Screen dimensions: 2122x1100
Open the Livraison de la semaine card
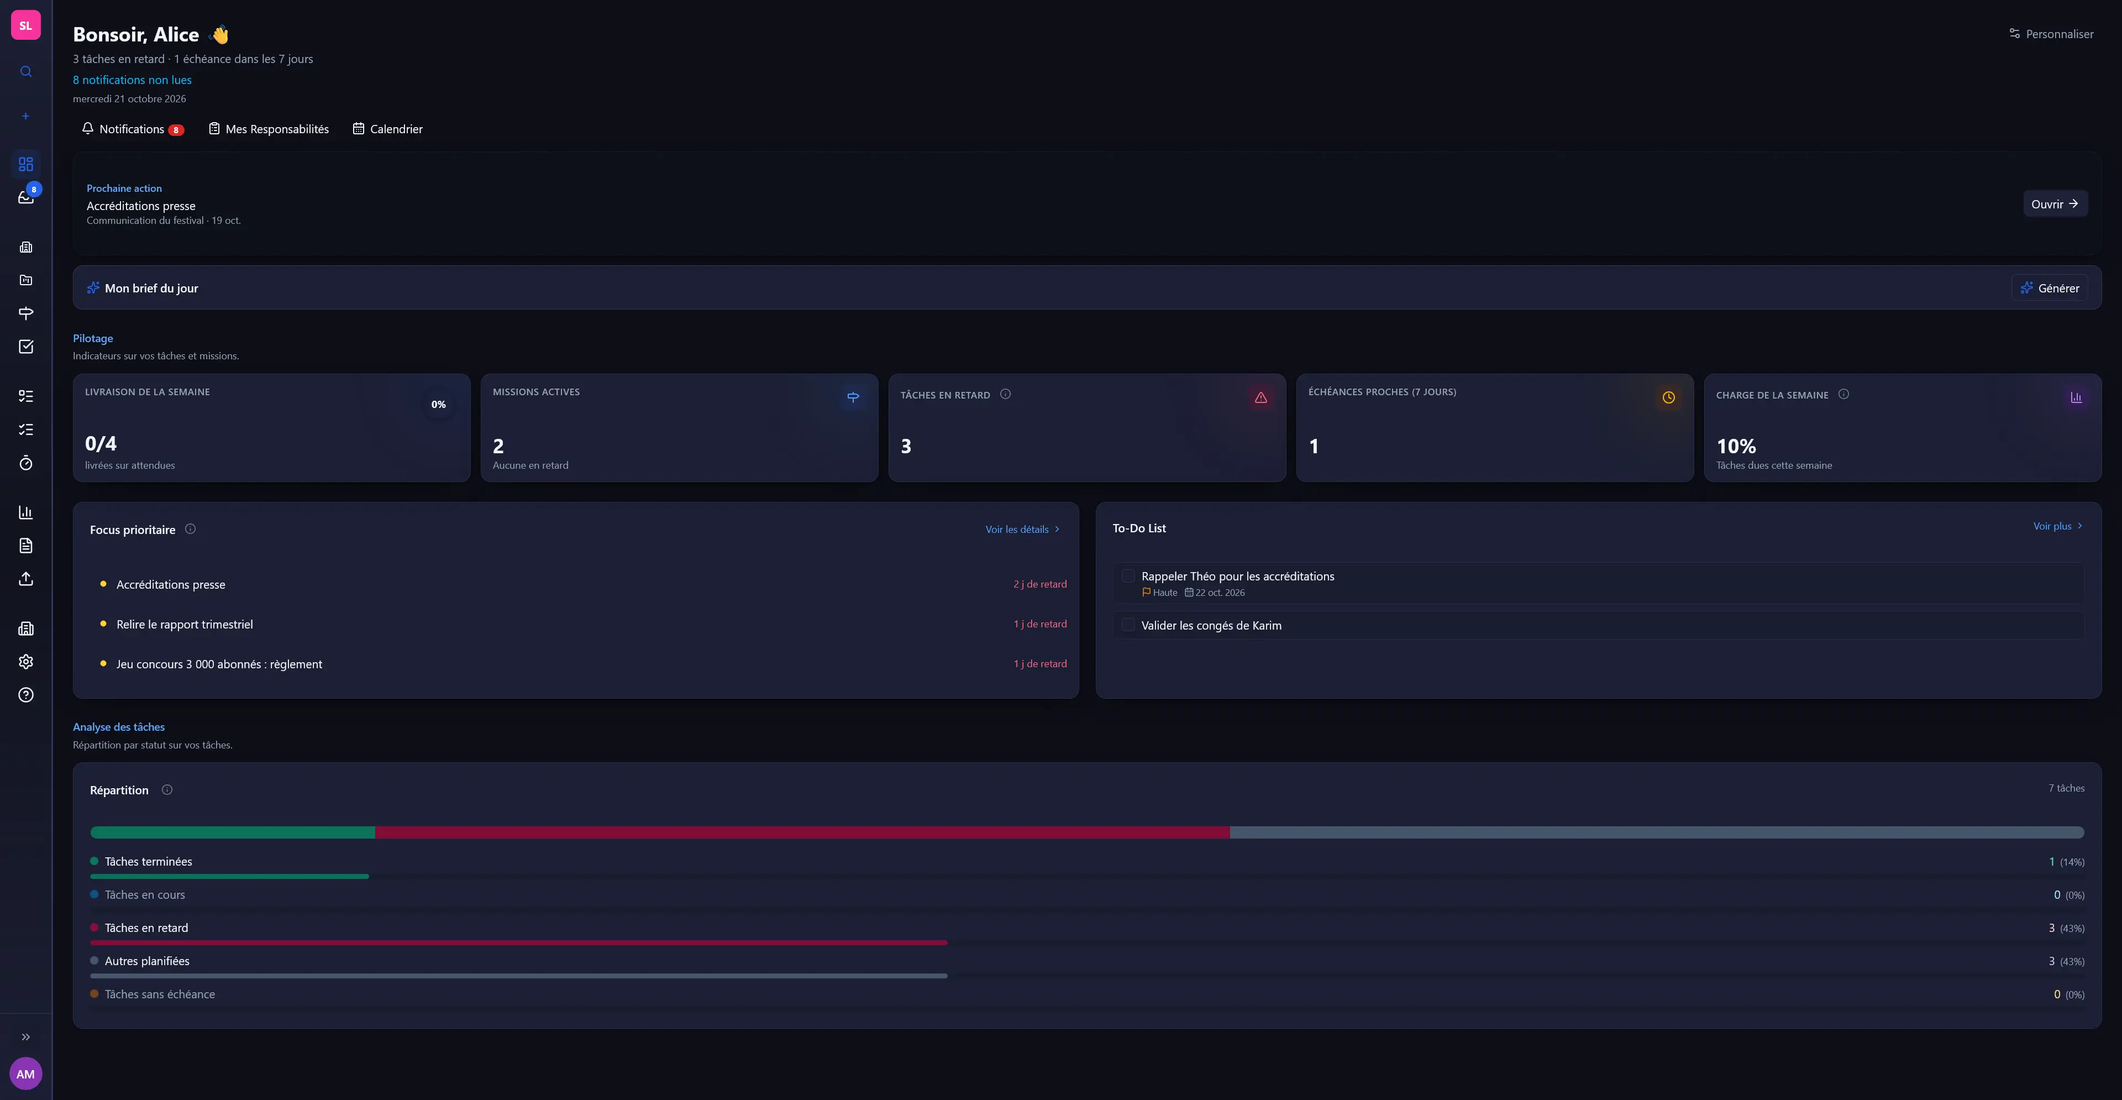click(x=272, y=428)
